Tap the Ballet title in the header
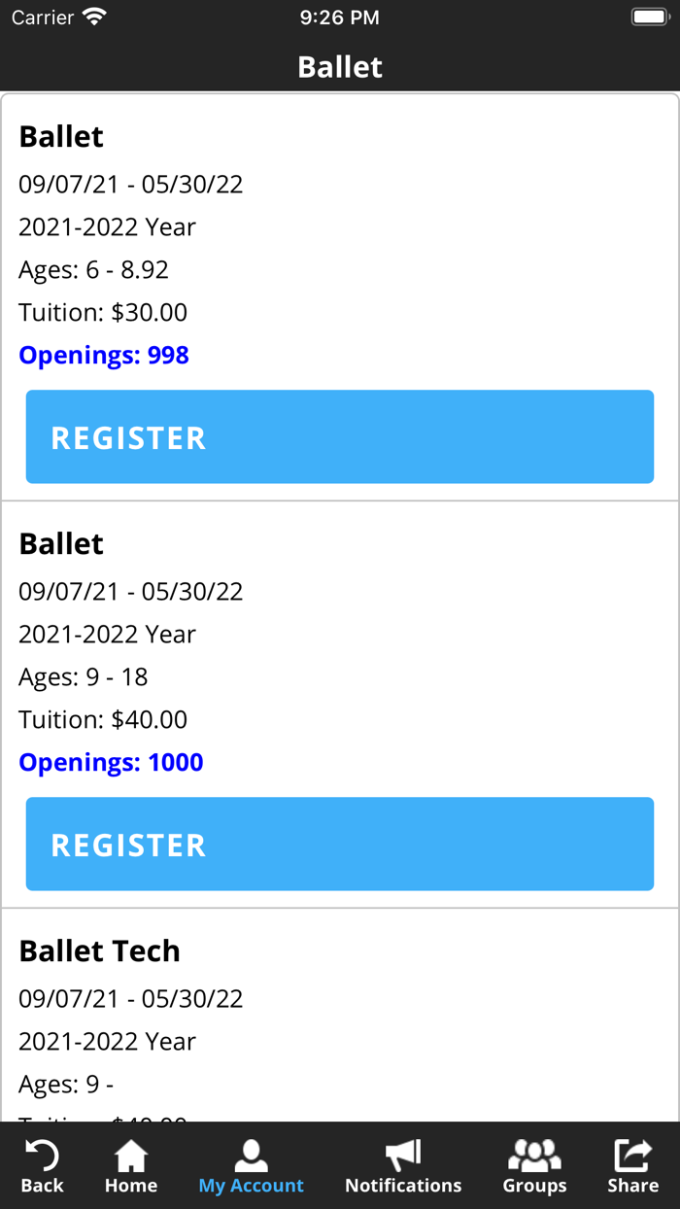 340,66
